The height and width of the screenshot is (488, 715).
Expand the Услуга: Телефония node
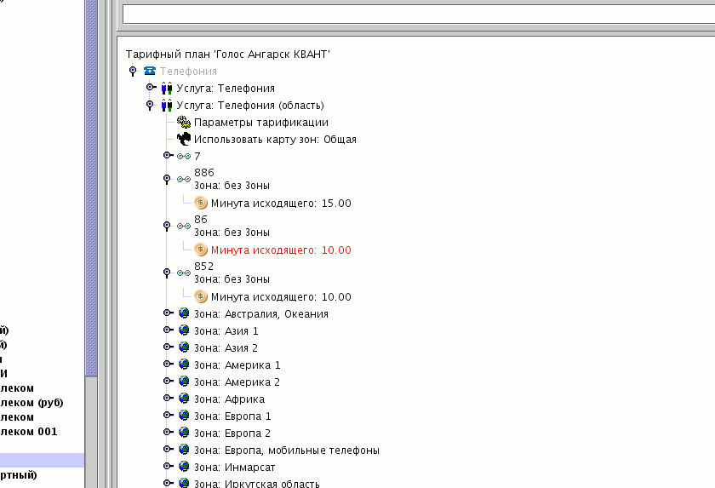[x=150, y=88]
